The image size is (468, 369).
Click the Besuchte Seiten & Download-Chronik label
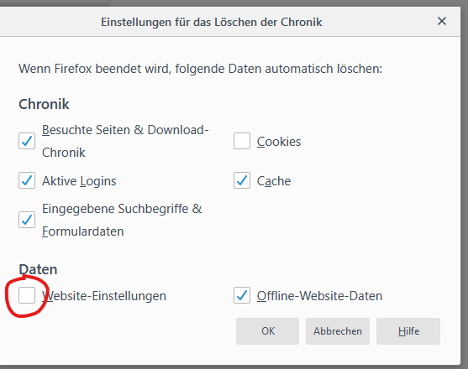125,141
